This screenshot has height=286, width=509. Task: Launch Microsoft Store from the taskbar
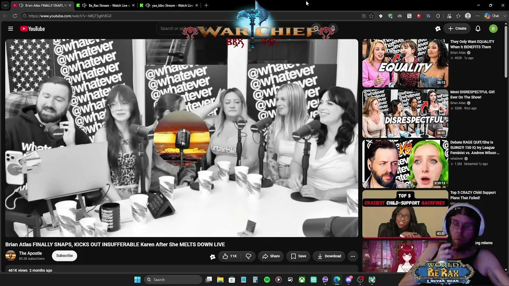(232, 280)
